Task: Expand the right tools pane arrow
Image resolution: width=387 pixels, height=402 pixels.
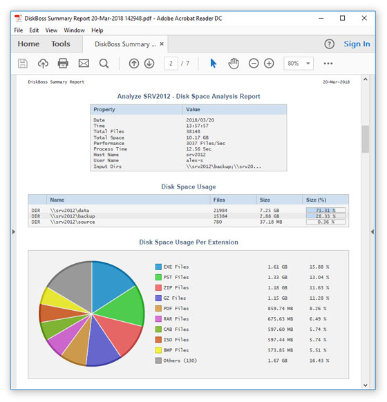Action: [x=372, y=232]
